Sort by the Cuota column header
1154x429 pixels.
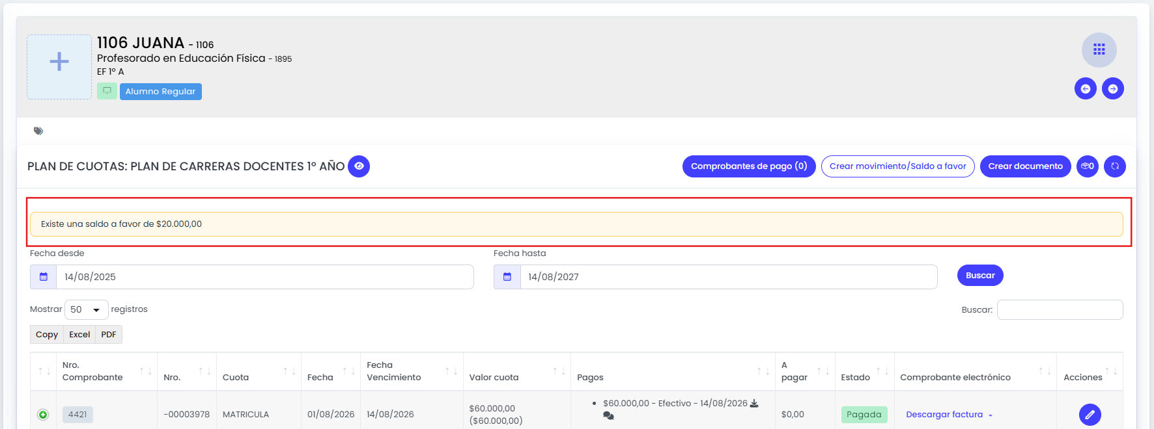[259, 371]
